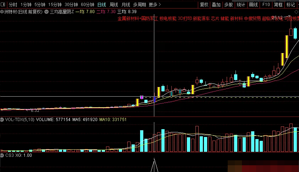Screen dimensions: 299x172
Task: Select the 15分钟 period
Action: pyautogui.click(x=55, y=5)
